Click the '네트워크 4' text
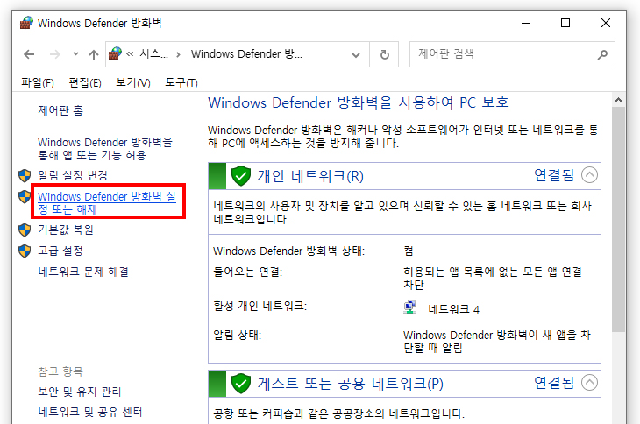This screenshot has height=424, width=640. click(453, 310)
